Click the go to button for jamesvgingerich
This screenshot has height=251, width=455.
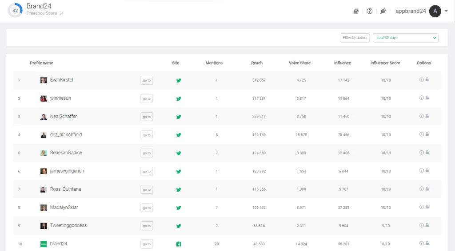pos(147,171)
